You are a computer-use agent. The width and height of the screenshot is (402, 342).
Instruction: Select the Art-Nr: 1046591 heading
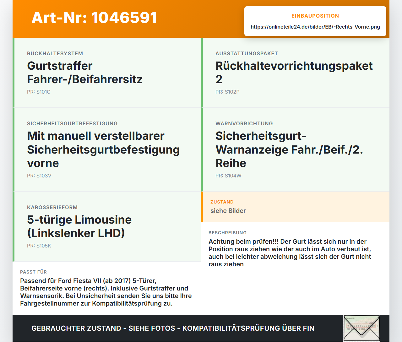[x=94, y=18]
